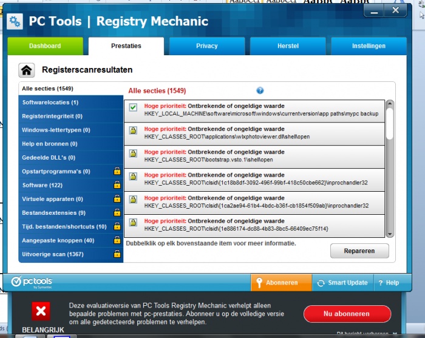425x338 pixels.
Task: Open the Dashboard tab
Action: tap(46, 46)
